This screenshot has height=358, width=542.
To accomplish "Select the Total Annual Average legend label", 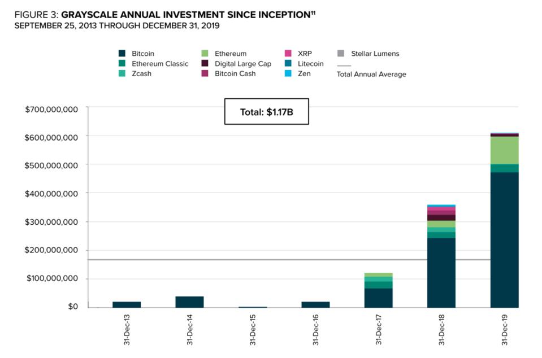I will [371, 74].
